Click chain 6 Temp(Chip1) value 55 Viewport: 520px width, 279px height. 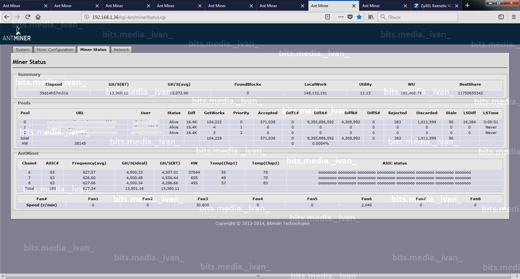tap(224, 172)
